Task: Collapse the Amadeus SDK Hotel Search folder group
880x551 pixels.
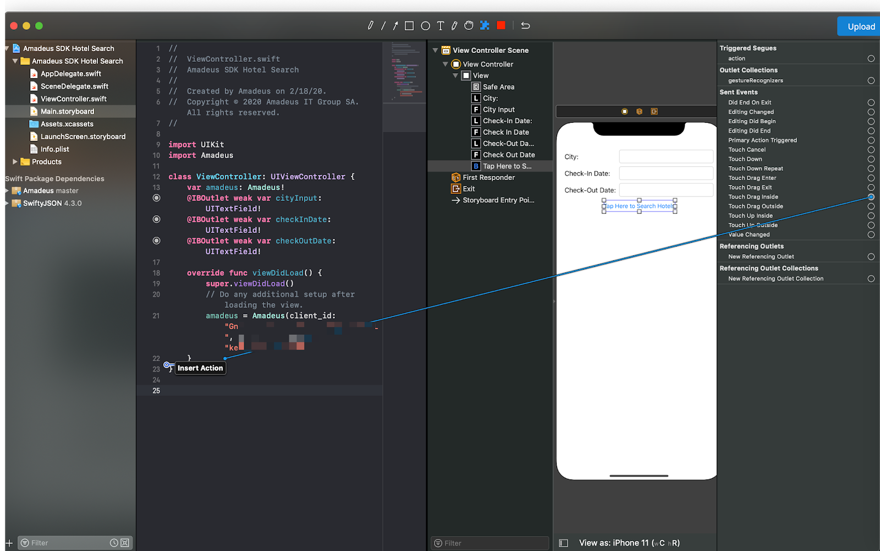Action: [15, 61]
